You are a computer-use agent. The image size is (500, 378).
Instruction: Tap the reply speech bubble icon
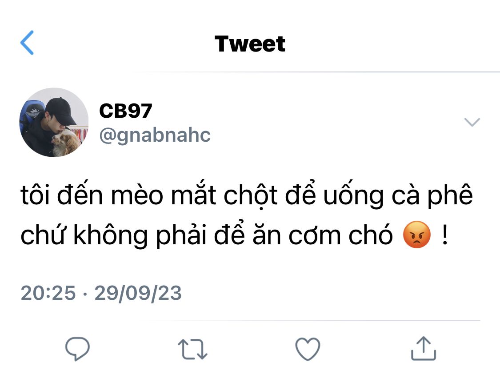click(x=77, y=349)
